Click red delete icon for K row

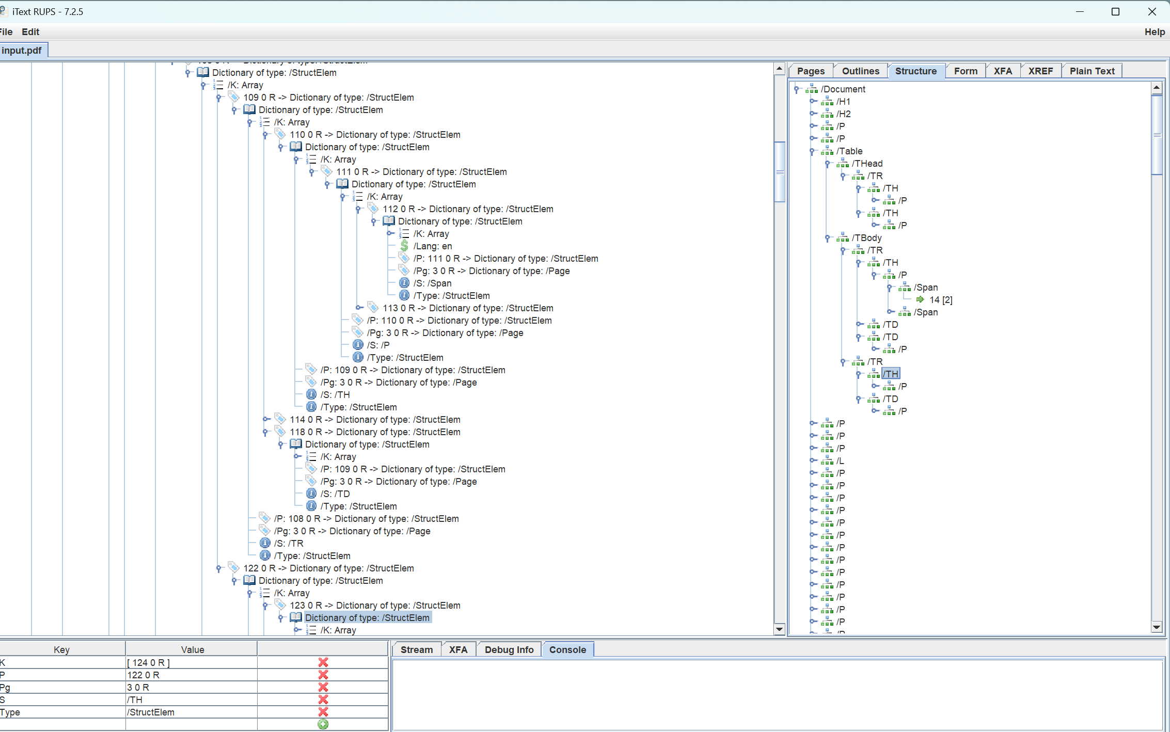(323, 662)
